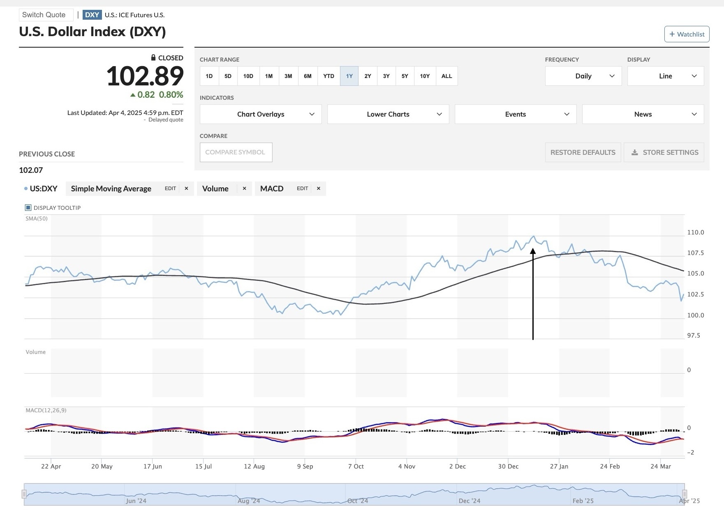Click the SMA(50) chart label
This screenshot has width=724, height=517.
point(37,218)
